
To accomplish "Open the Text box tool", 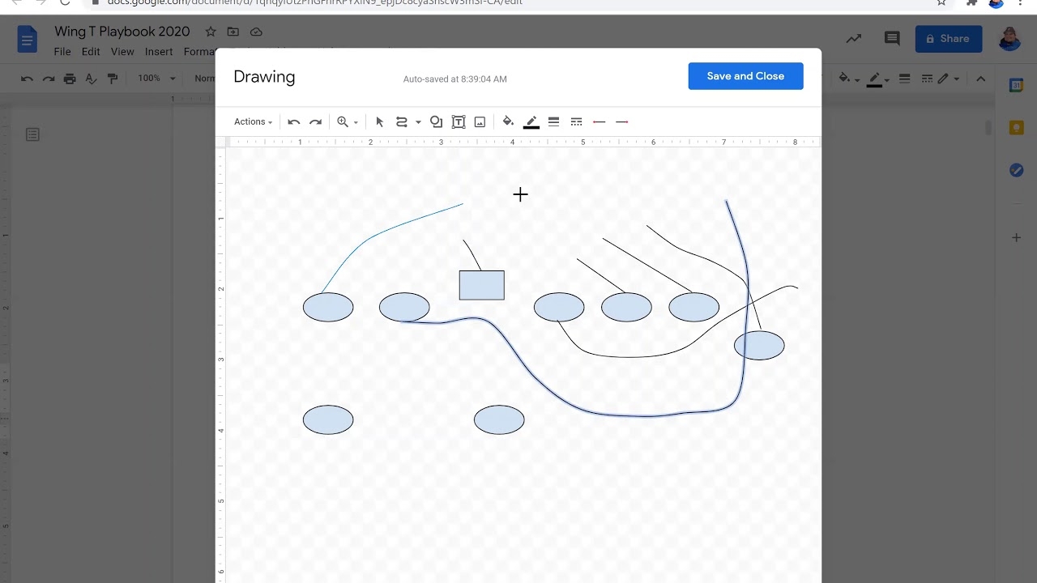I will 458,121.
